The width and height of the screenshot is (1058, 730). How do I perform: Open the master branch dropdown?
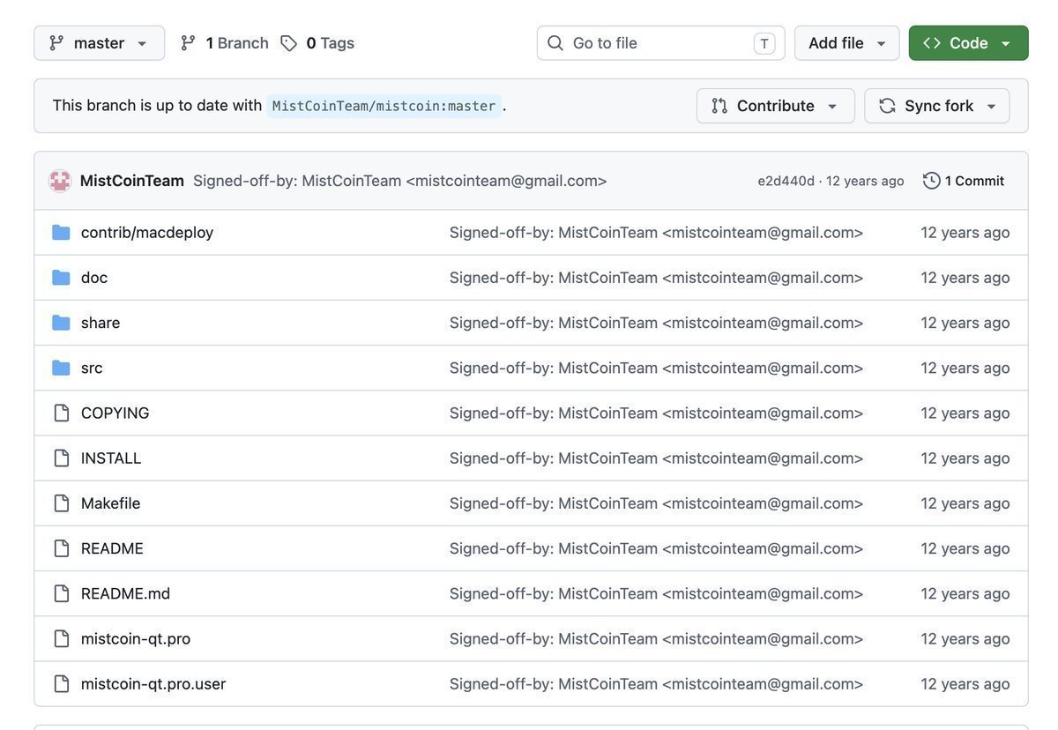pyautogui.click(x=99, y=43)
